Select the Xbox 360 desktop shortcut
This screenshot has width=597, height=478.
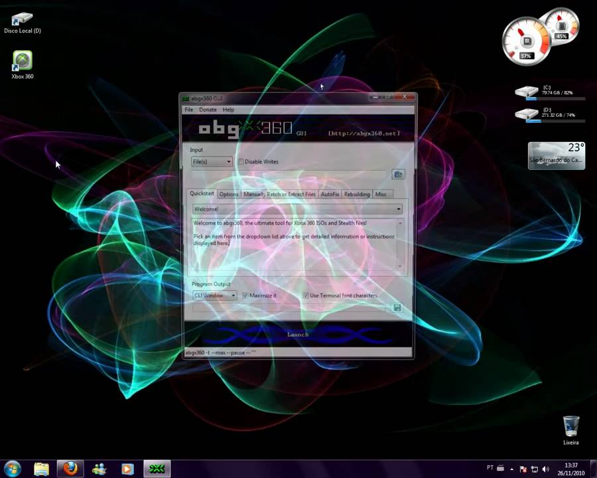[23, 65]
